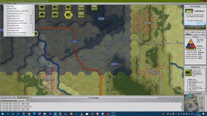Toggle Hide all victory point markers
This screenshot has height=116, width=207.
[x=19, y=21]
